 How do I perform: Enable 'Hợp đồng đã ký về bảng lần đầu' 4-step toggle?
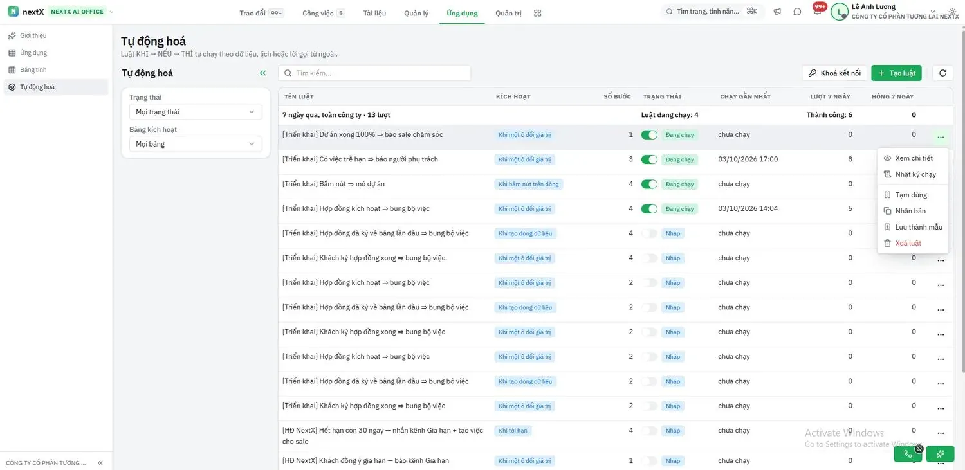click(x=649, y=233)
